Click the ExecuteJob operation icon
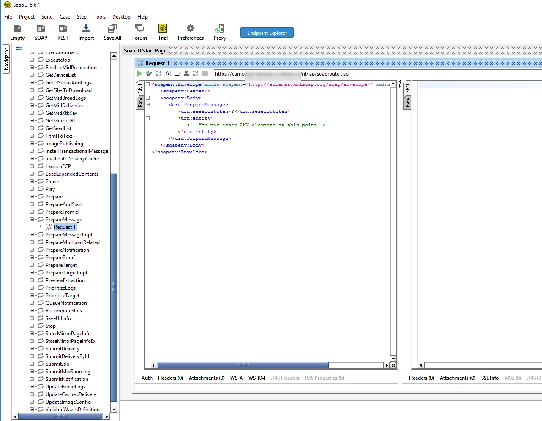Viewport: 542px width, 421px height. pos(41,60)
